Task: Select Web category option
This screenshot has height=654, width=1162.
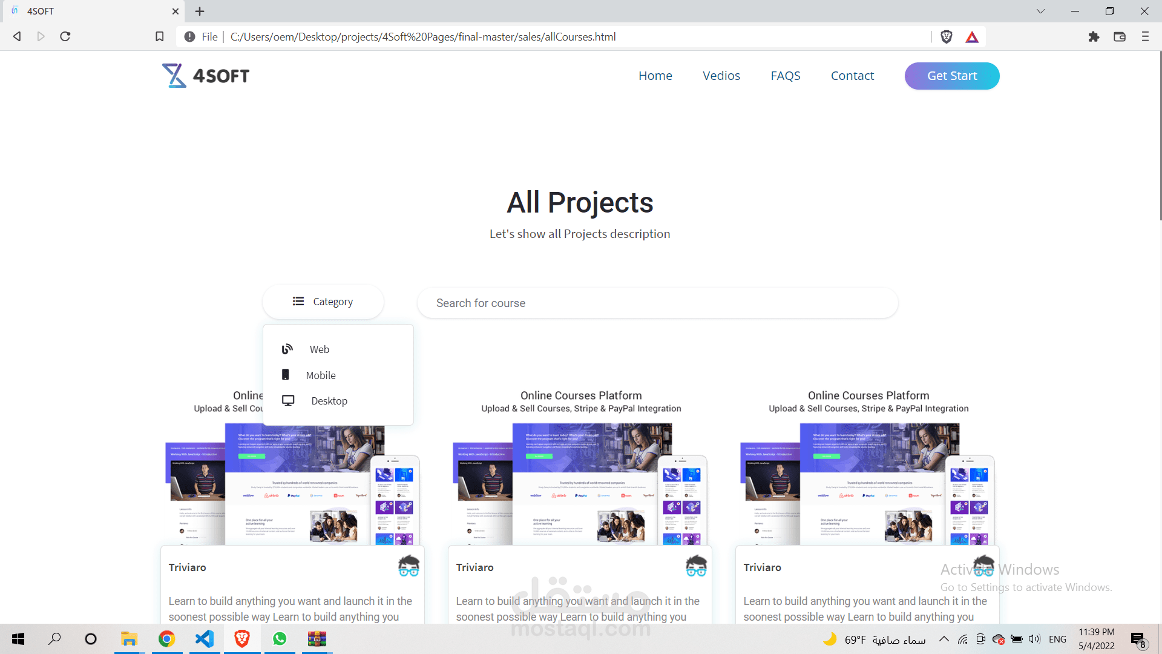Action: click(x=319, y=349)
